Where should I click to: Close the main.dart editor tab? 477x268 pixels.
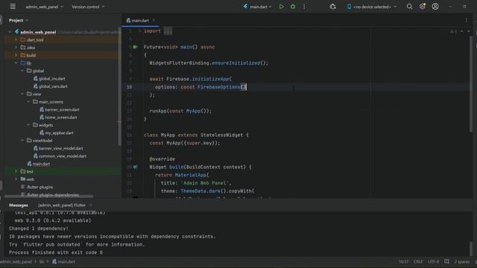[154, 20]
